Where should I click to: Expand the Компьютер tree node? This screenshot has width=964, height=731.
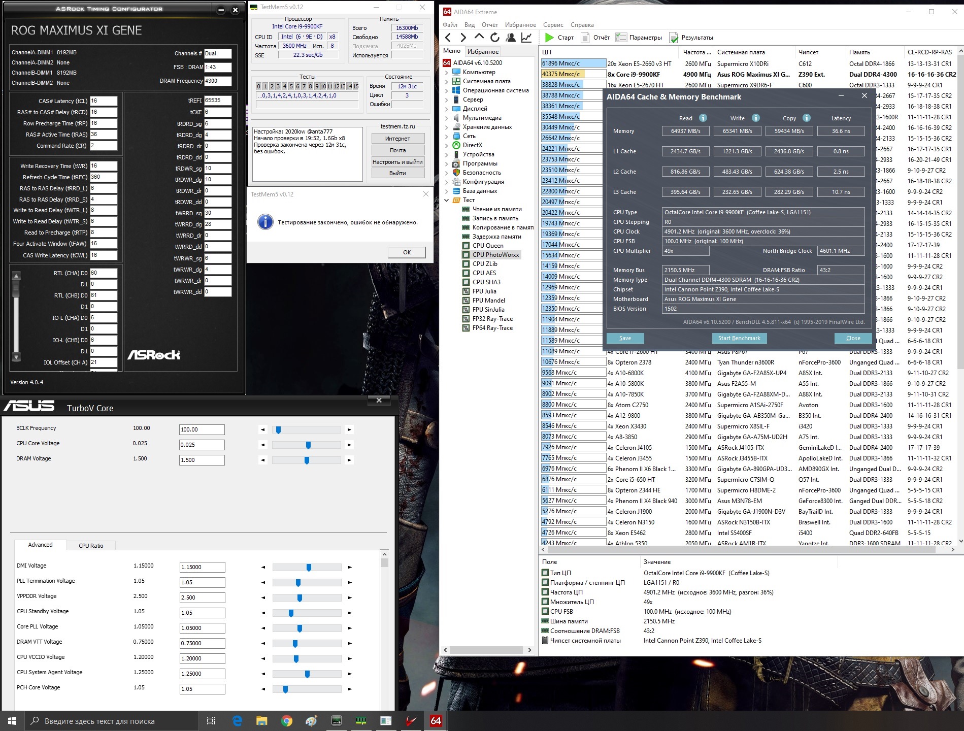[x=447, y=72]
